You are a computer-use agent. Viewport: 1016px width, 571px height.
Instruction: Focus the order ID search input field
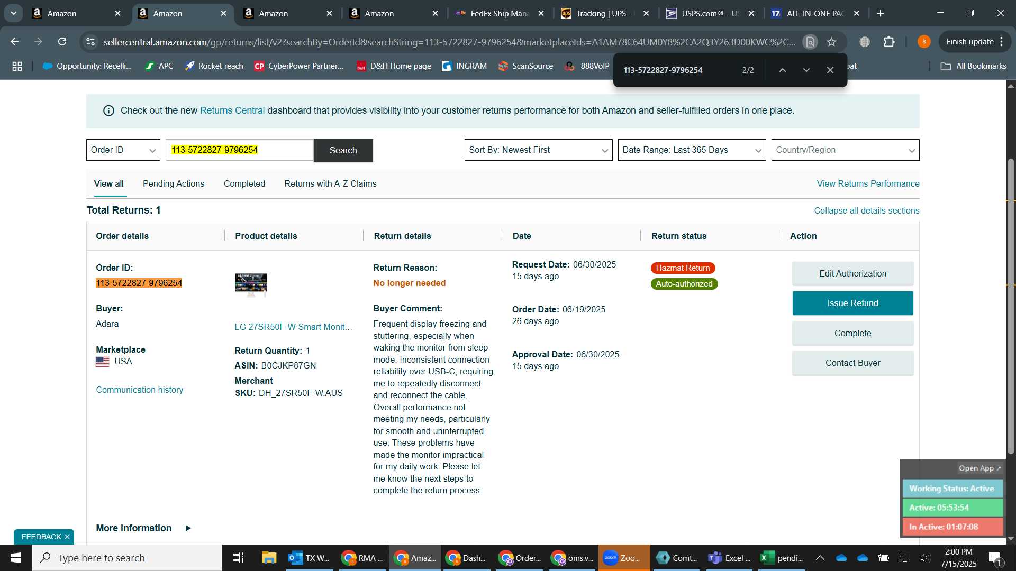point(240,150)
